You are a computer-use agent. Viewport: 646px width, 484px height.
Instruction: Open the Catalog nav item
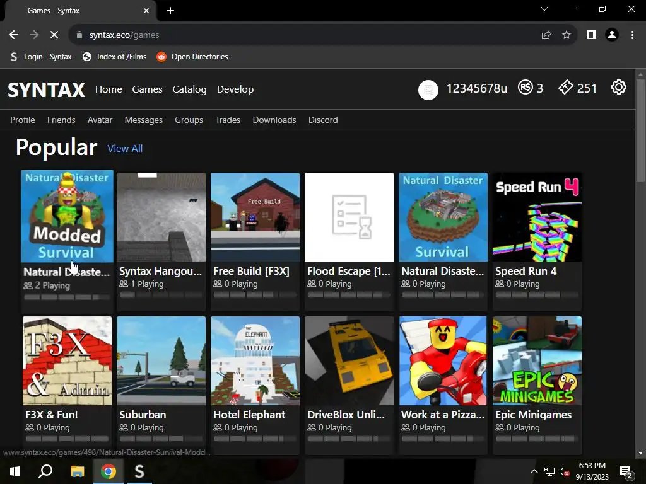pyautogui.click(x=189, y=89)
